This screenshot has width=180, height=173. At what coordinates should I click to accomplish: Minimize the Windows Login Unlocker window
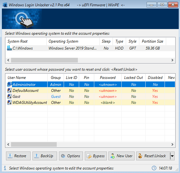[152, 5]
